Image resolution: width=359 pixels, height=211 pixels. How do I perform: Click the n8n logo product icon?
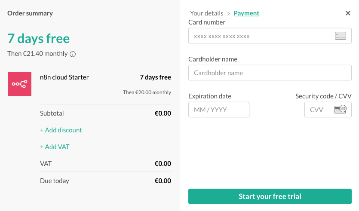(19, 84)
